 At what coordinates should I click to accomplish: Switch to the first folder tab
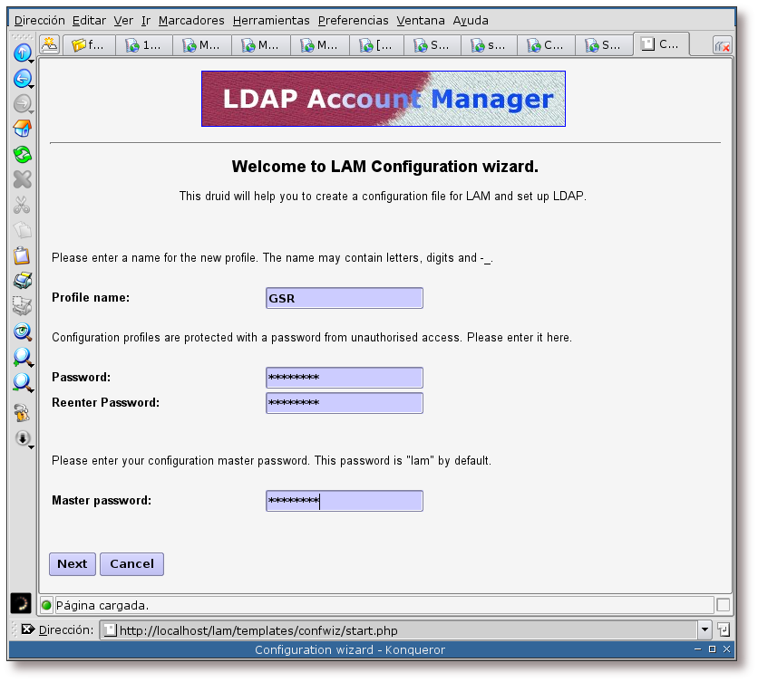[x=88, y=44]
